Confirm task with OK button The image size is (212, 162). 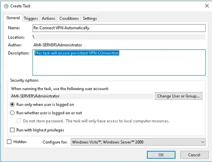coord(161,155)
